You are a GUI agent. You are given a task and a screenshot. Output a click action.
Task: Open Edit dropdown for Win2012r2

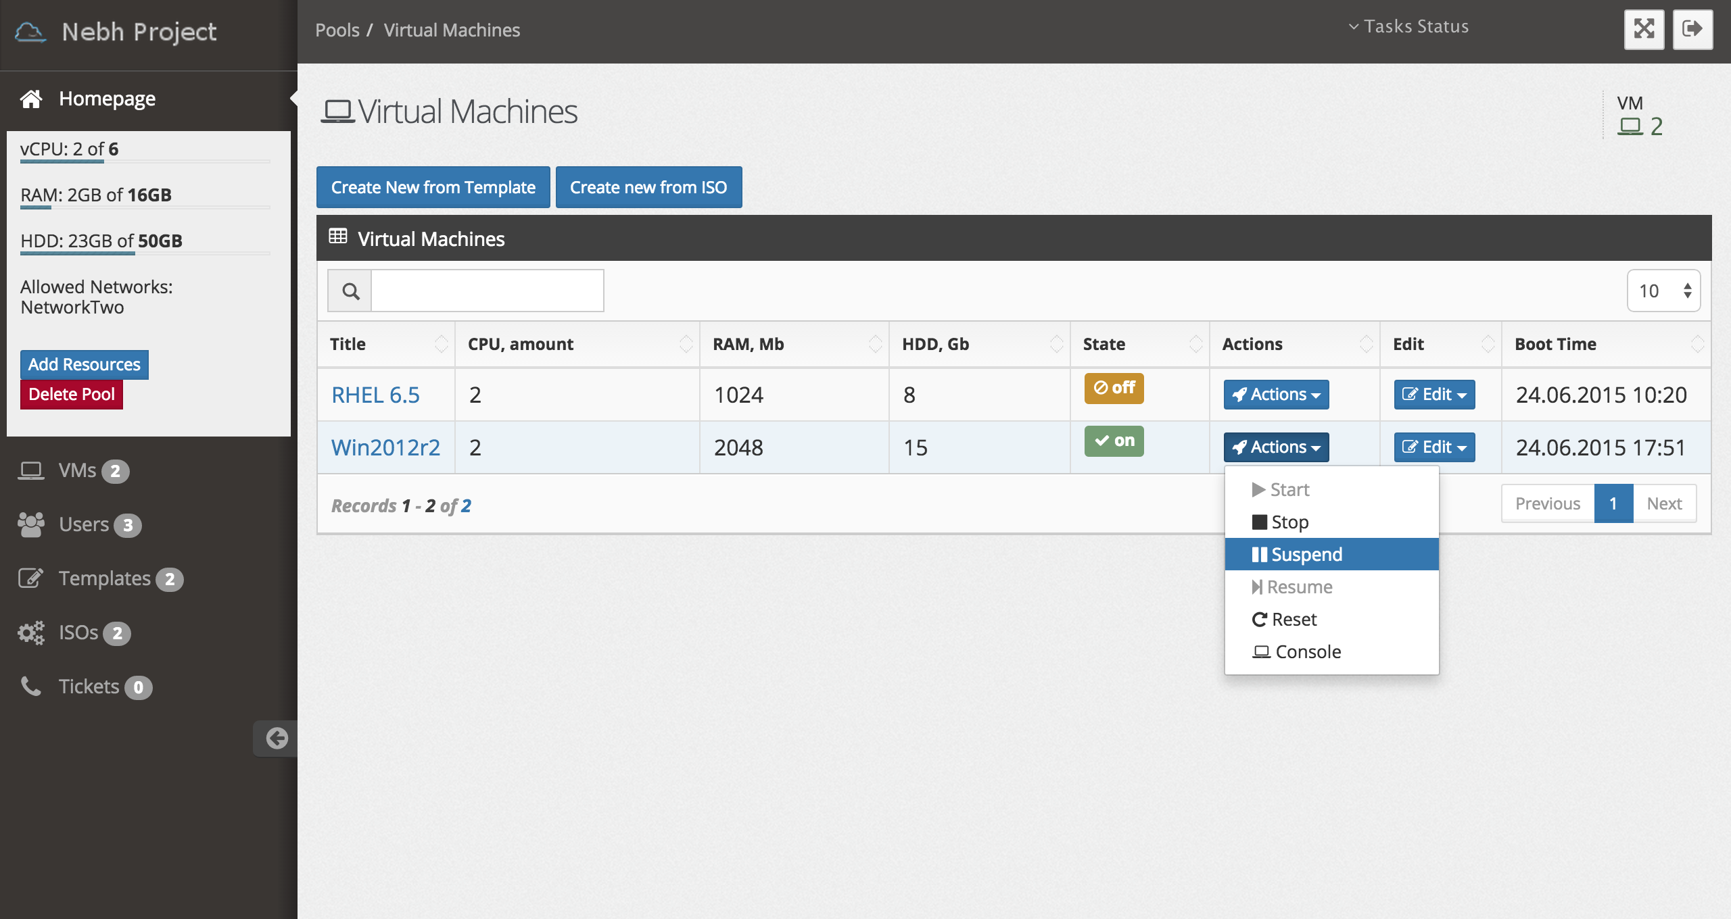[1434, 447]
